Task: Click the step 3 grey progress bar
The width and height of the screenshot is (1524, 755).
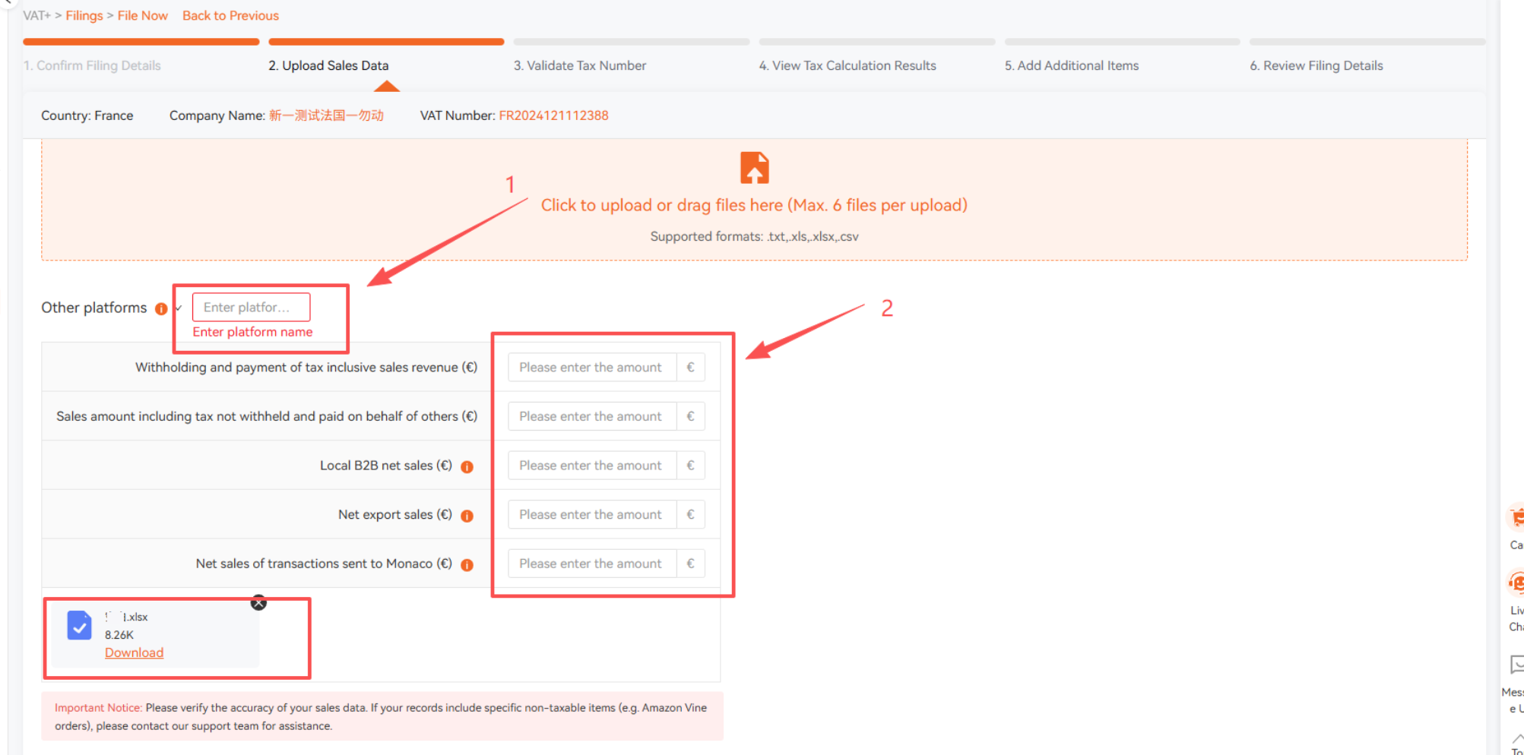Action: pos(632,42)
